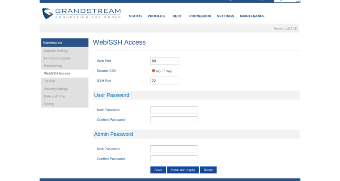
Task: Open the TR-069 sidebar page
Action: click(x=49, y=81)
